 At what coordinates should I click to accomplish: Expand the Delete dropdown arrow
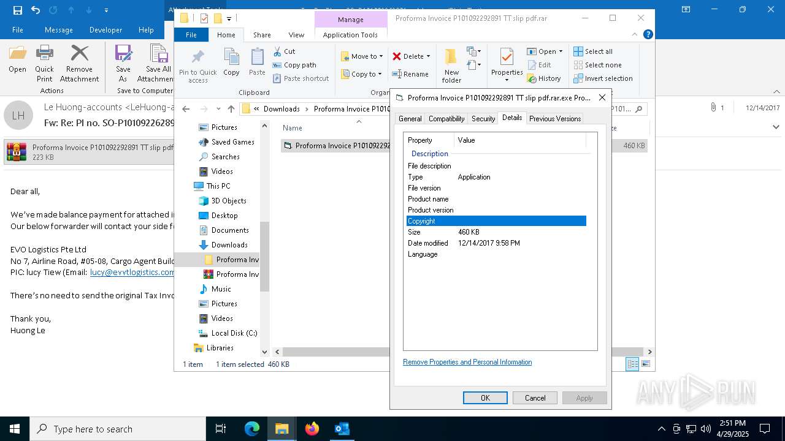[428, 56]
